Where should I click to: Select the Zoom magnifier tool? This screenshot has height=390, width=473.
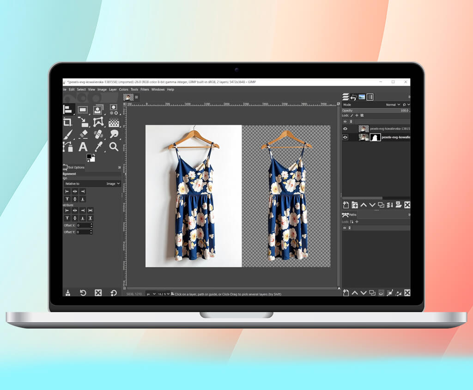(114, 146)
